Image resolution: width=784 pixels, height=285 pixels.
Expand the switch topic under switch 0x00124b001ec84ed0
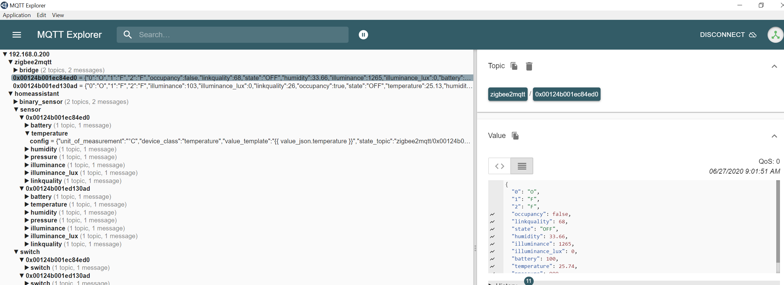click(x=27, y=268)
